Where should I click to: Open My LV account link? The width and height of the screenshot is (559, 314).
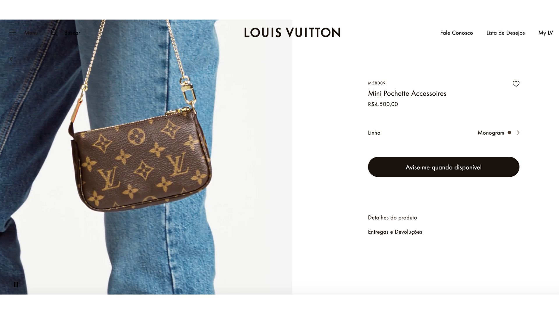click(546, 33)
